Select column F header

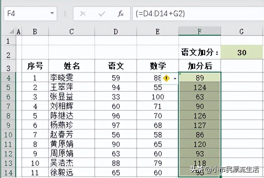[x=200, y=31]
